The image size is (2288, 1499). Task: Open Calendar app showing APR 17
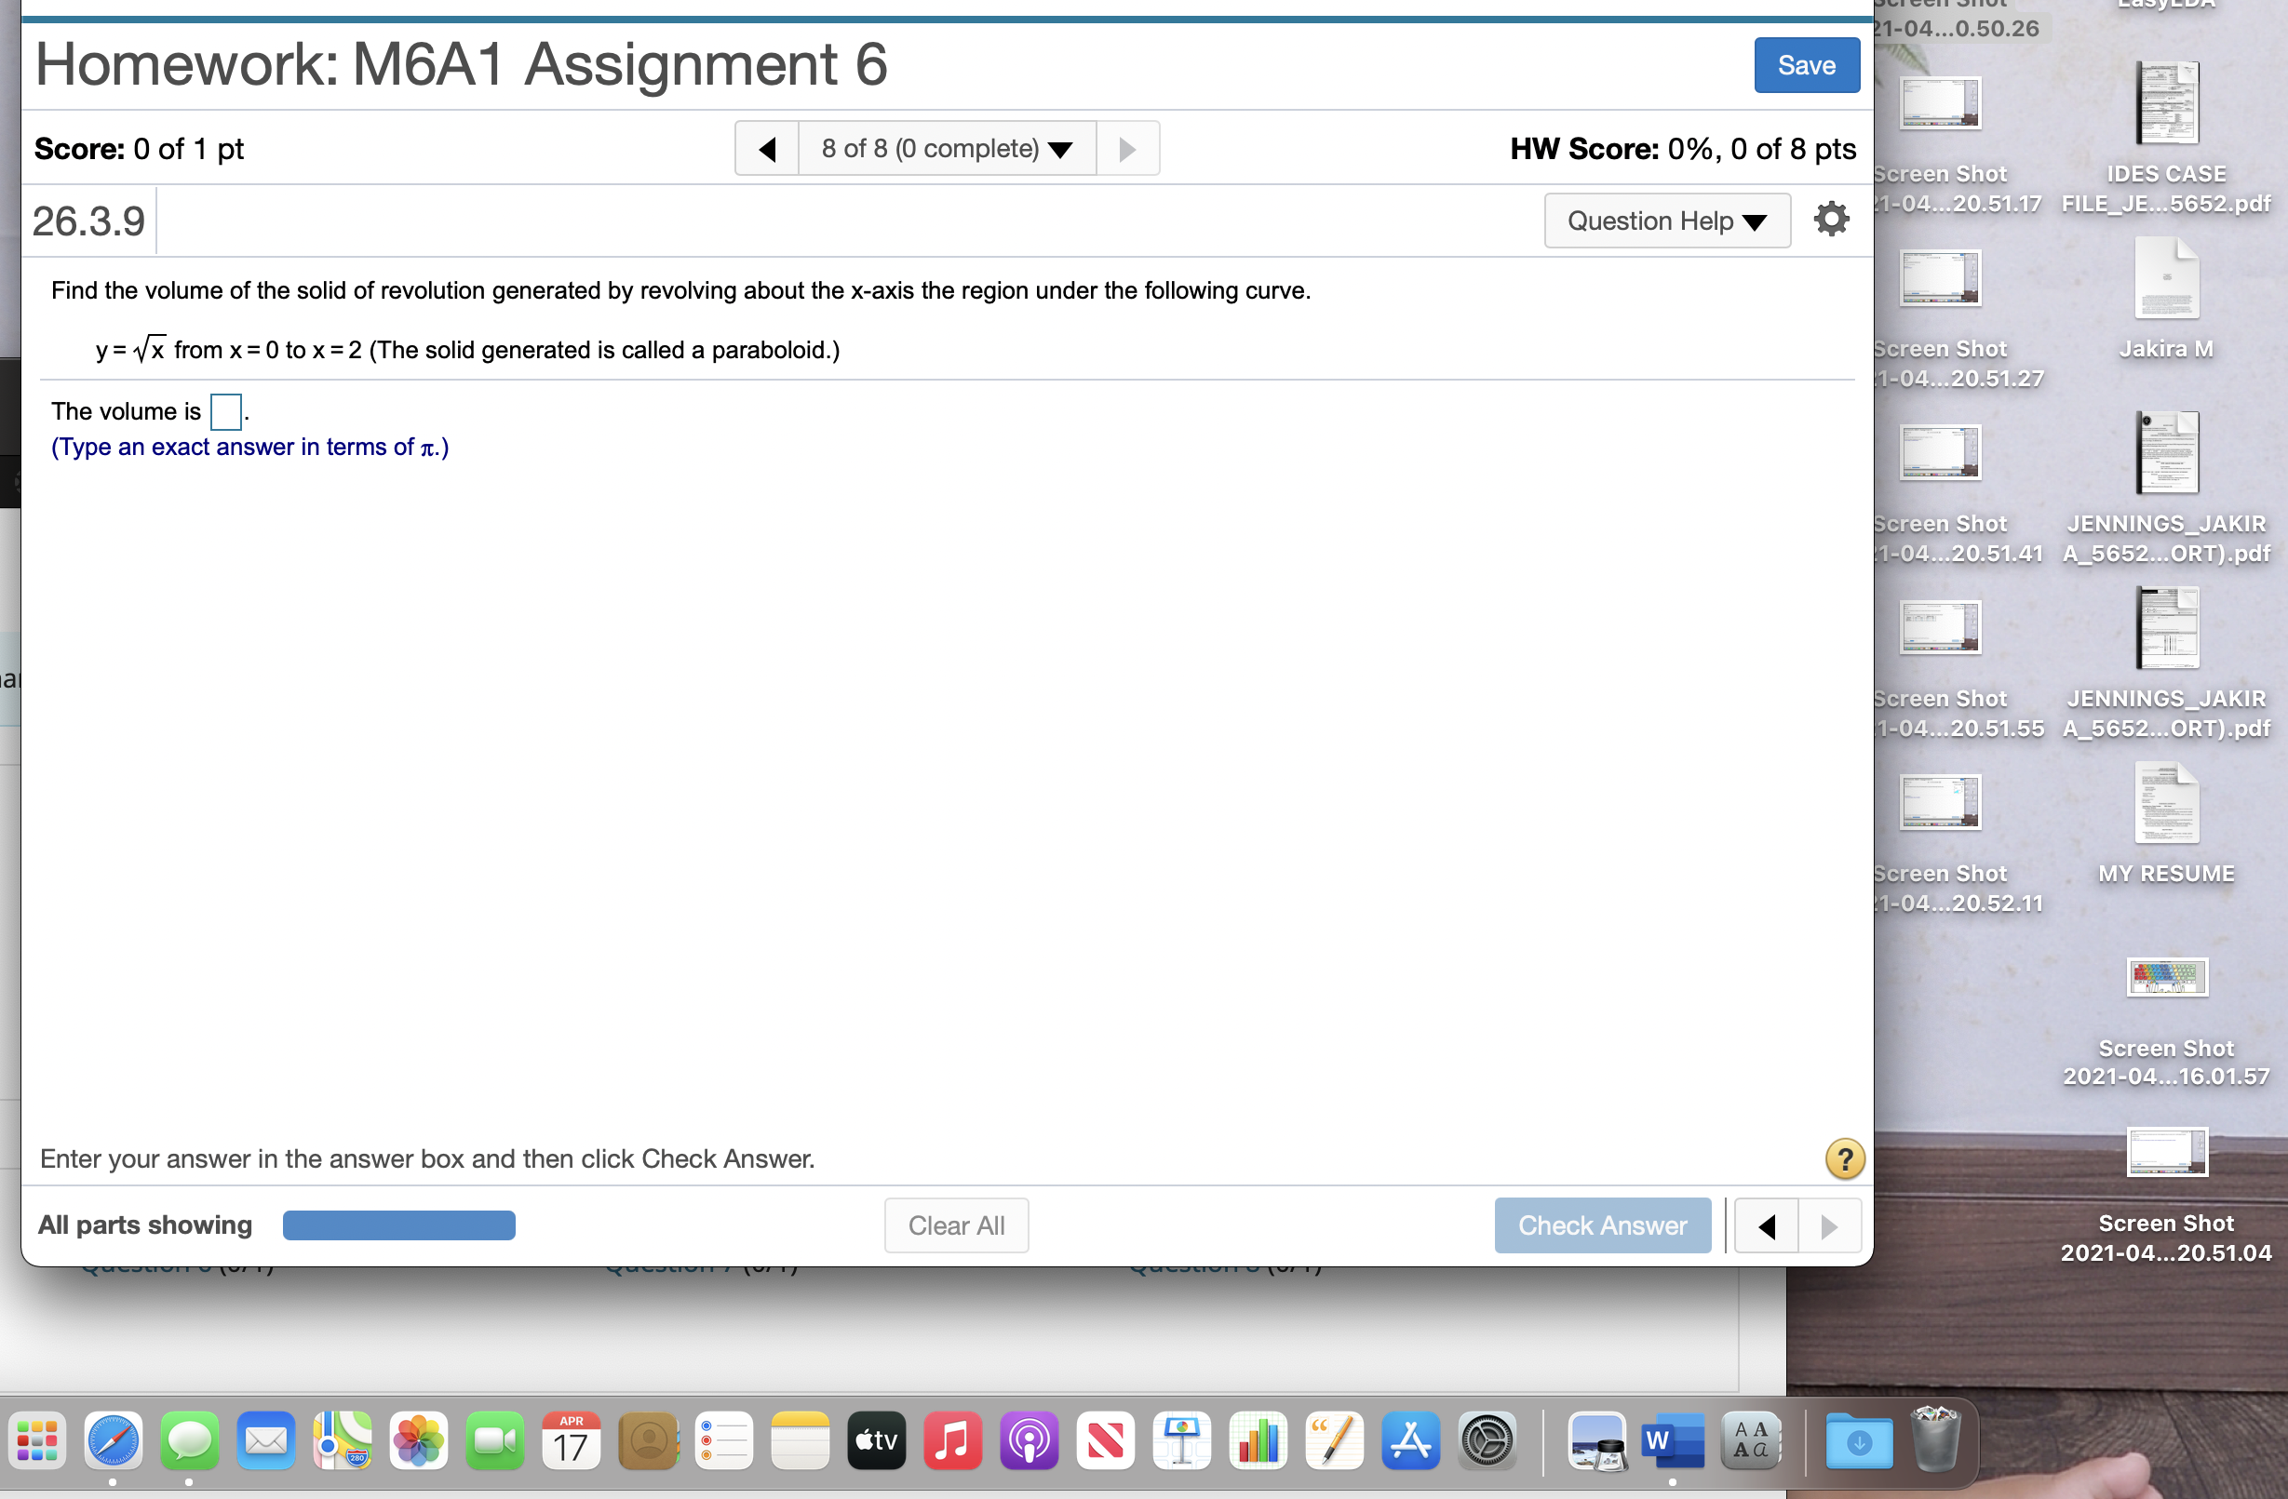571,1440
